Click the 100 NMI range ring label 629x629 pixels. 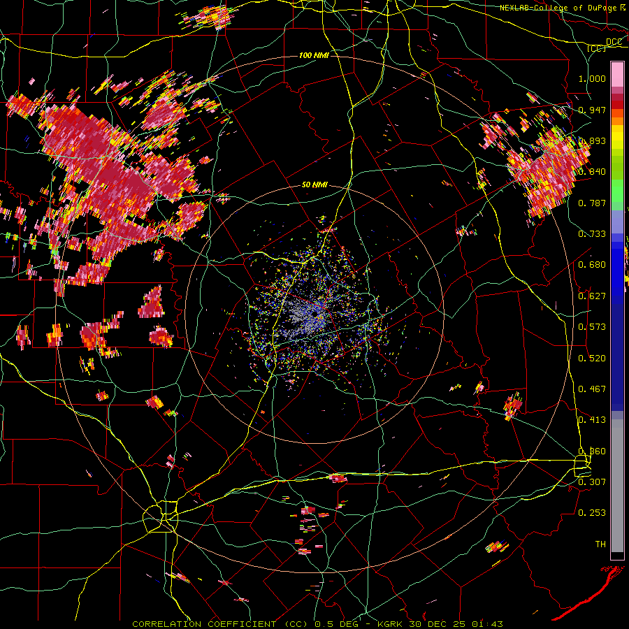tap(314, 55)
